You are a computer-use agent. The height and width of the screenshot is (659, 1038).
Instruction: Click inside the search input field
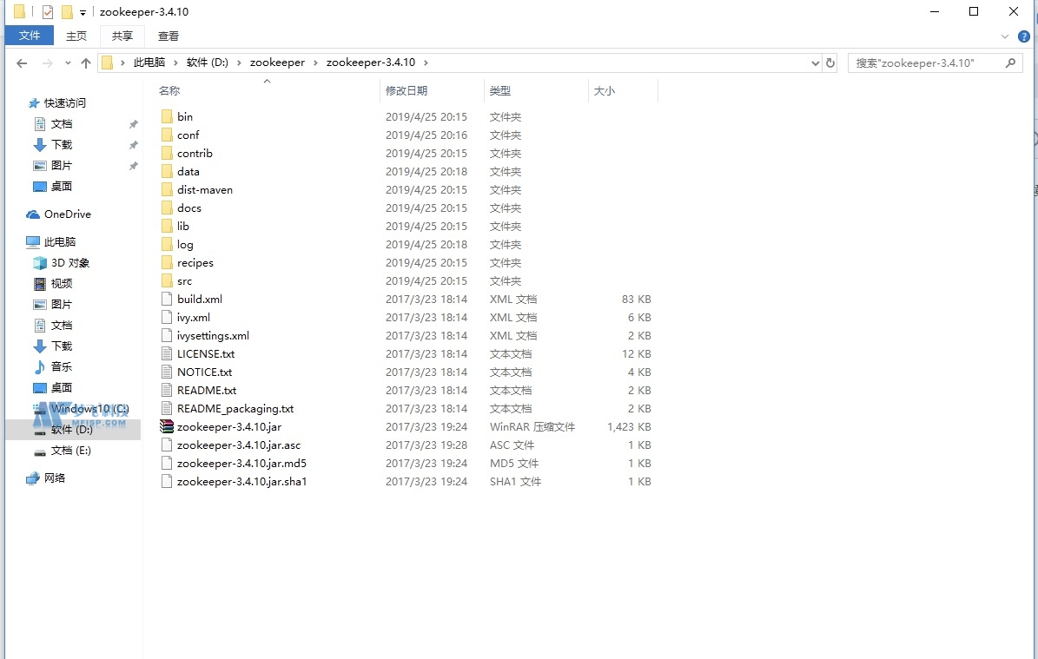pos(921,62)
